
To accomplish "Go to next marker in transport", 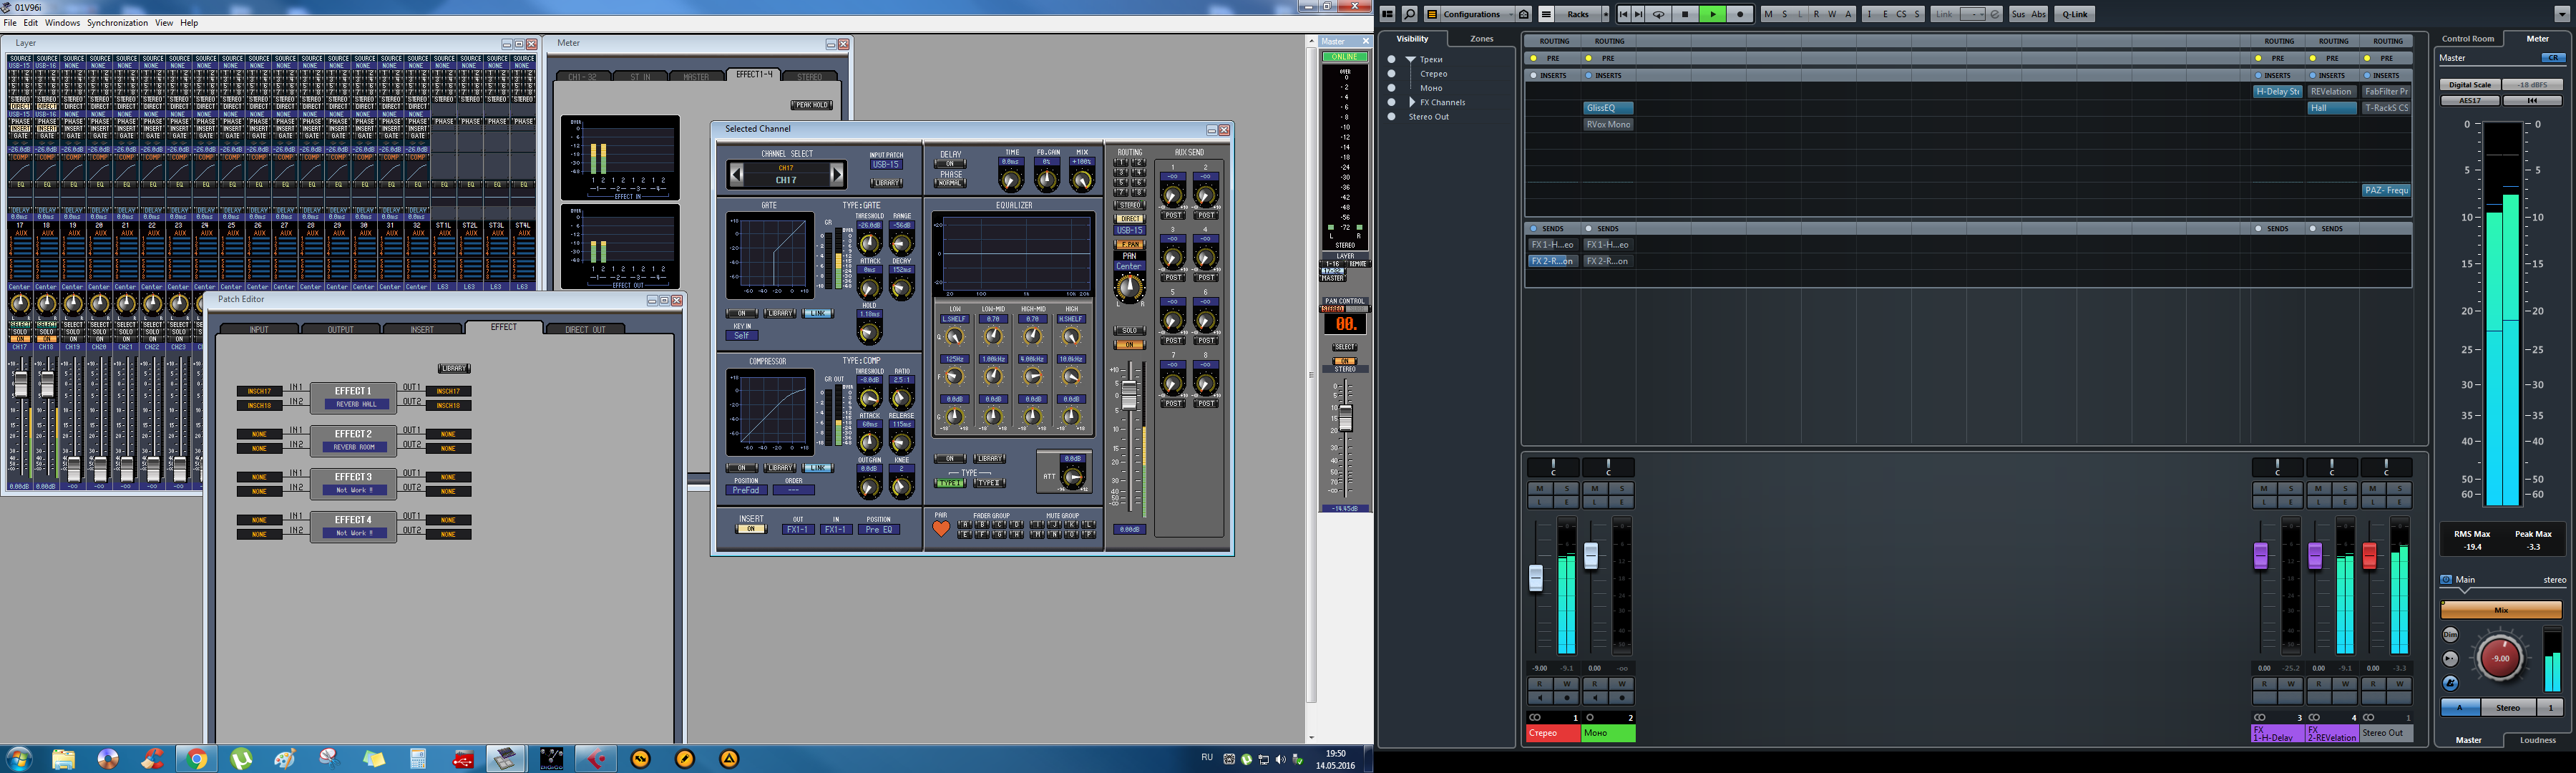I will pos(1638,14).
